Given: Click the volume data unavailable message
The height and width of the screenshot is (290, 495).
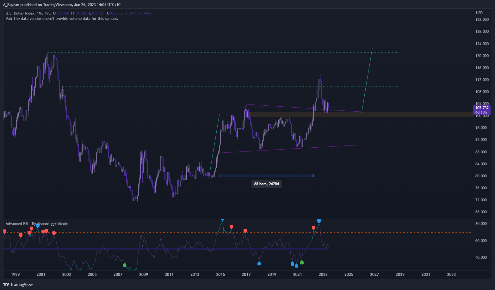Looking at the screenshot, I should pos(62,19).
